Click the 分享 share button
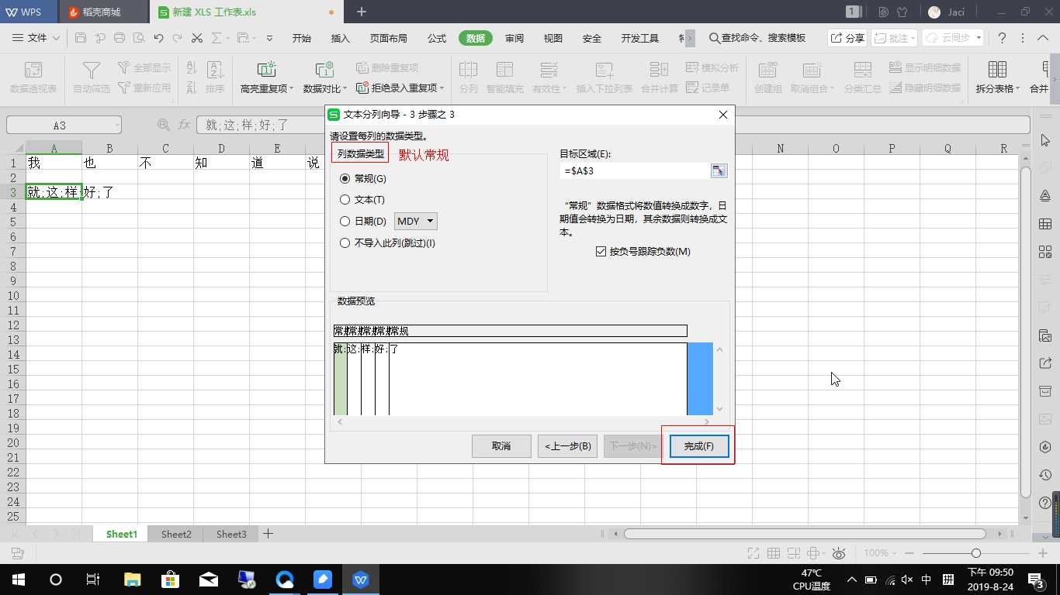1060x595 pixels. point(847,38)
